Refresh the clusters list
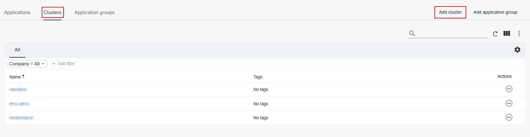 495,34
